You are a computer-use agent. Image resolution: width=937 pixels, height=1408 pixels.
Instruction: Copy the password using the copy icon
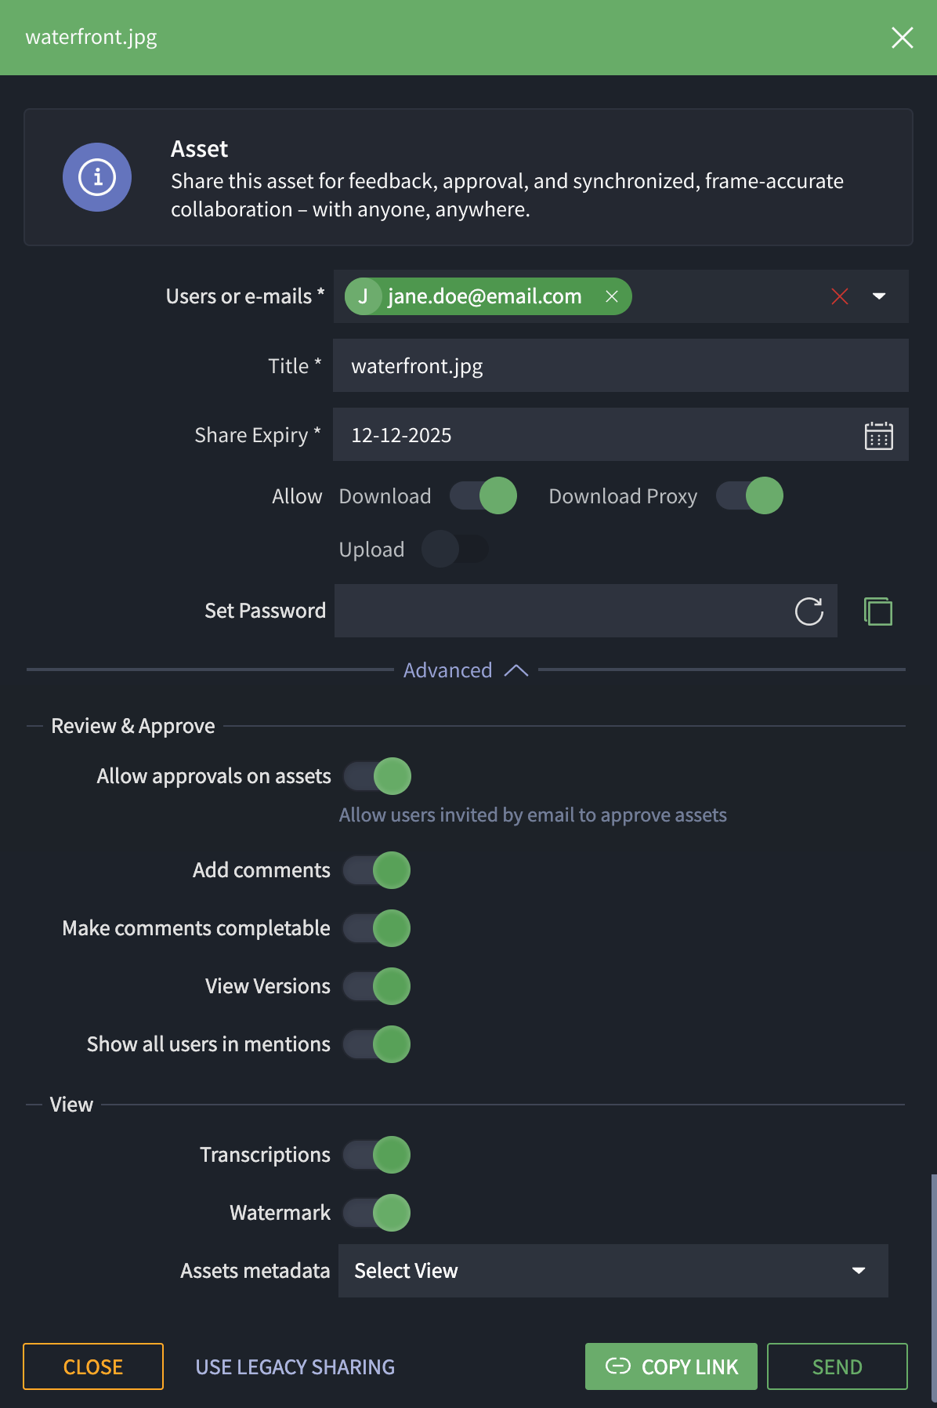tap(878, 611)
